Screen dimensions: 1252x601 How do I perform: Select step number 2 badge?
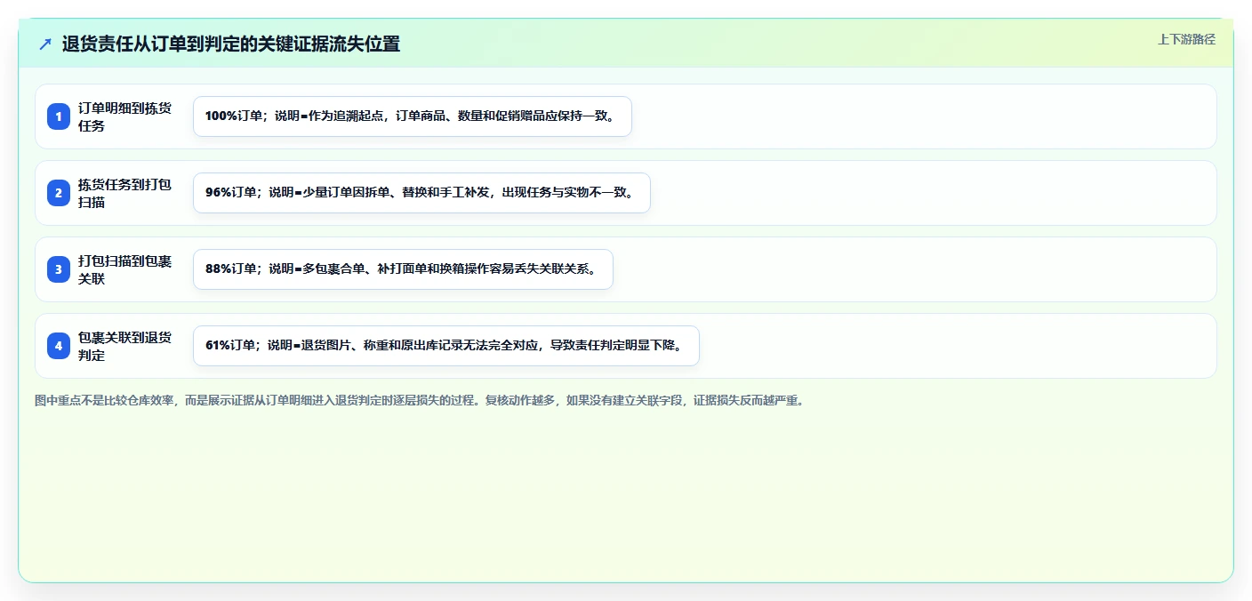[59, 193]
